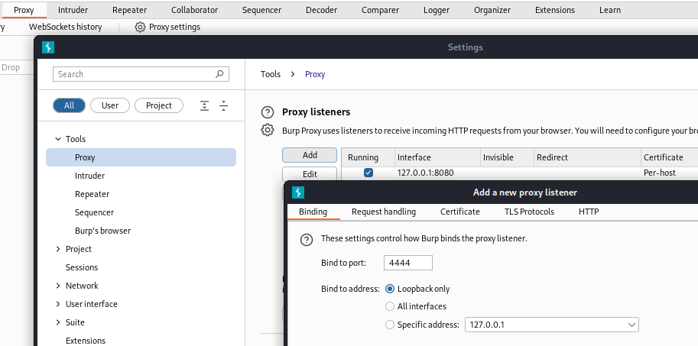This screenshot has width=698, height=346.
Task: Select the Proxy main tab
Action: point(24,10)
